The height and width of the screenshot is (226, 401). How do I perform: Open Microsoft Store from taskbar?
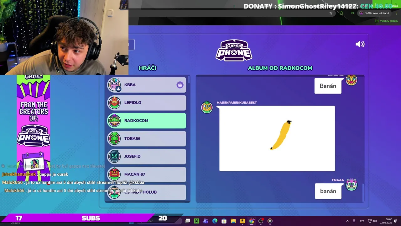224,221
